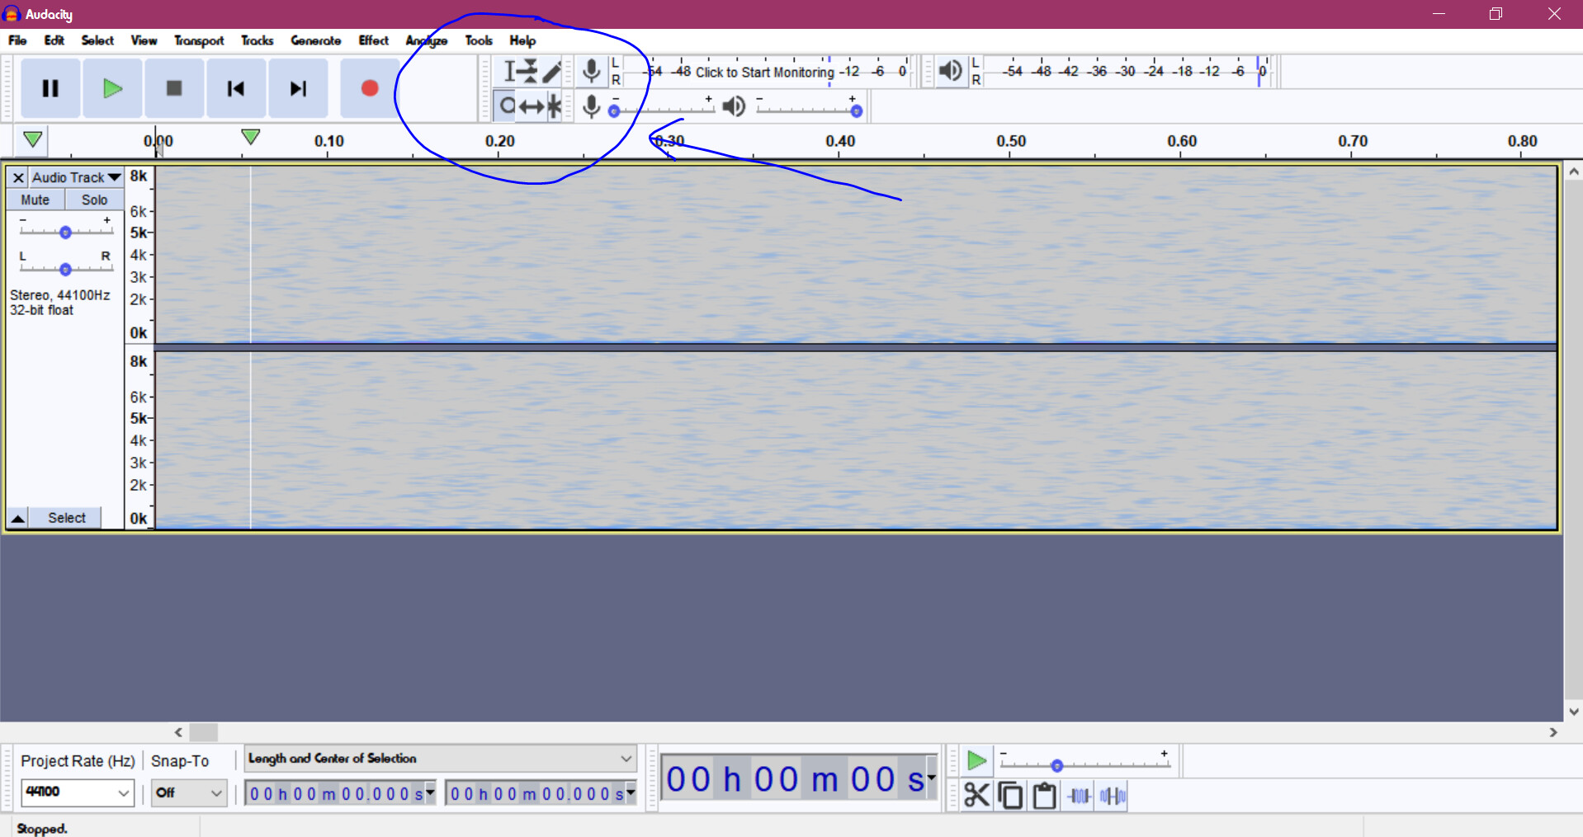The height and width of the screenshot is (837, 1583).
Task: Click the track pan L/R slider
Action: click(65, 269)
